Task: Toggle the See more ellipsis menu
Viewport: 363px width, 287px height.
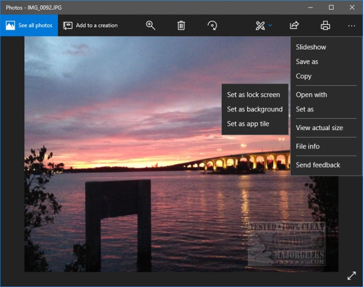Action: [x=352, y=26]
